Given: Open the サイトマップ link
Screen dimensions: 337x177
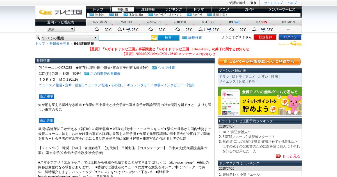Looking at the screenshot, I should [x=274, y=3].
